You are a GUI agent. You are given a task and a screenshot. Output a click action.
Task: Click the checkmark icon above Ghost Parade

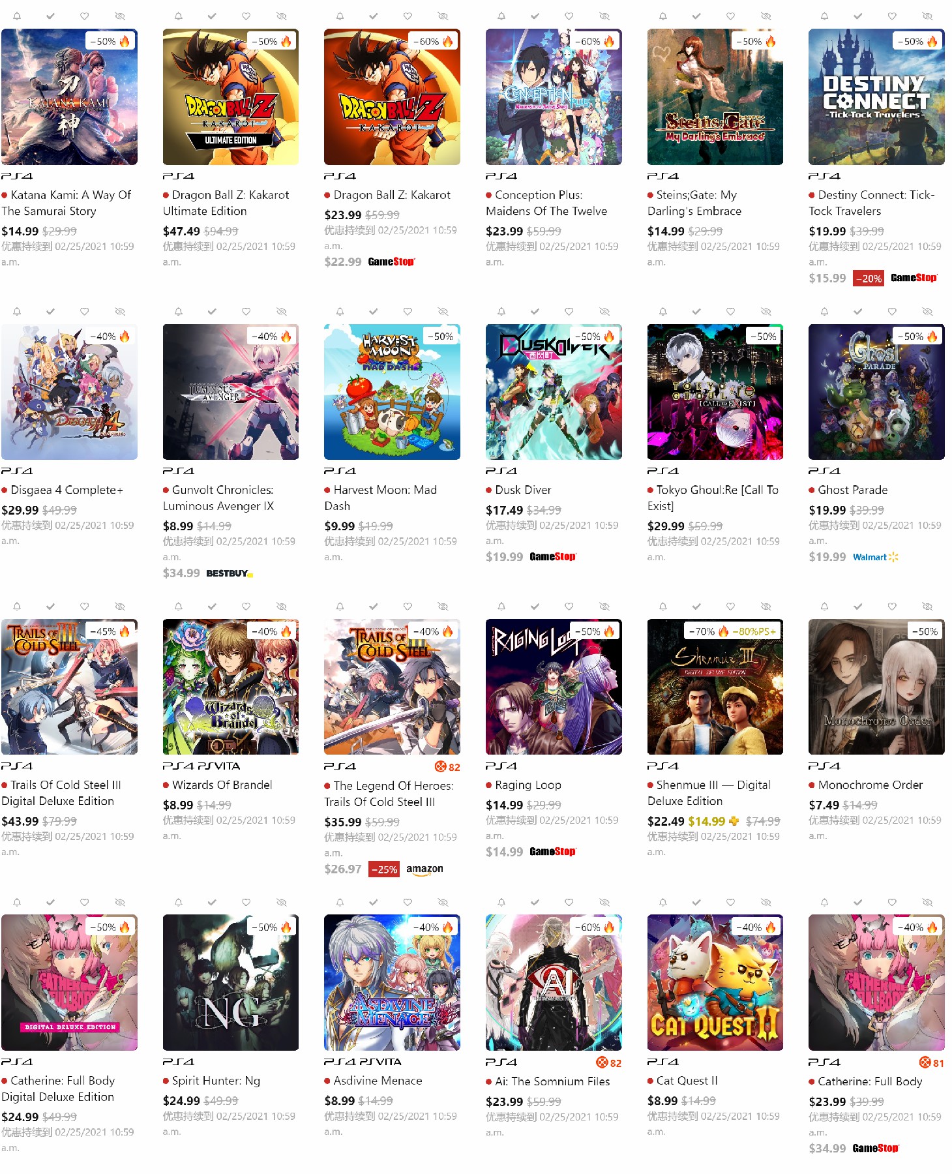858,311
